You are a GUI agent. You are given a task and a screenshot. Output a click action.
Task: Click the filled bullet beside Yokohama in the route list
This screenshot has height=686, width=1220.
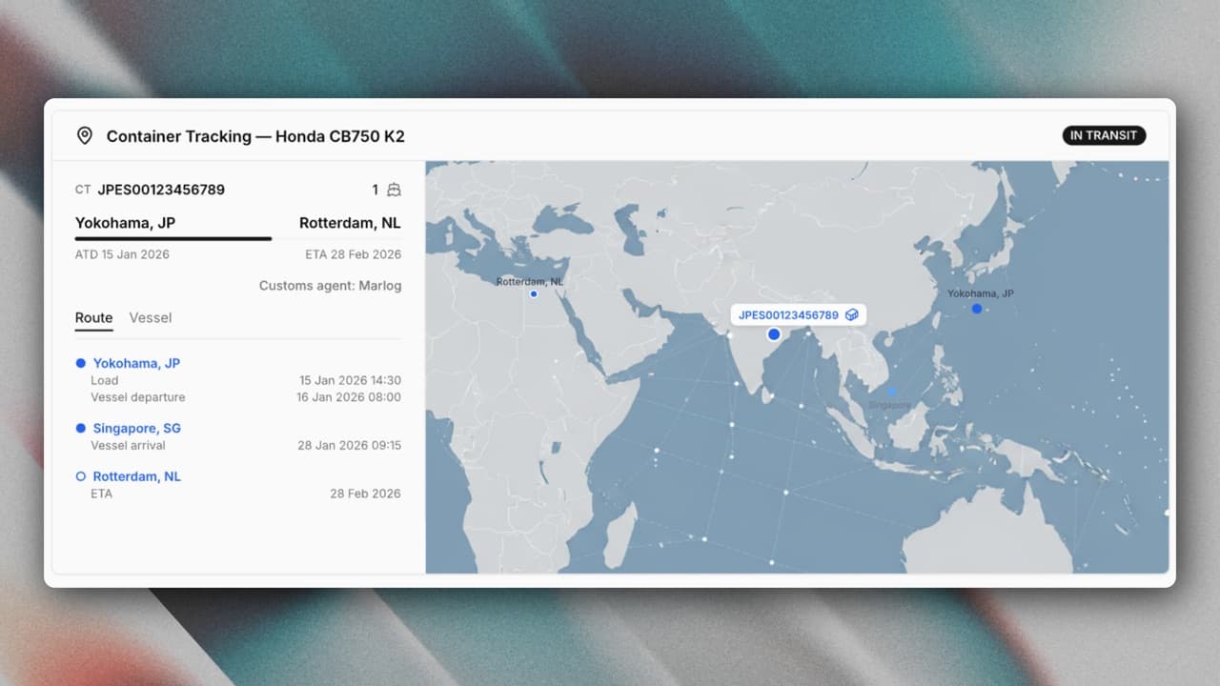coord(80,363)
